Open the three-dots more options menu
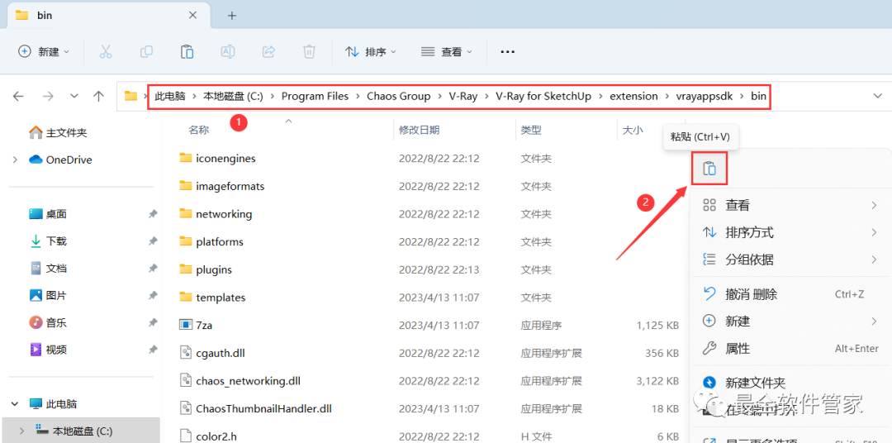The image size is (892, 443). (507, 52)
